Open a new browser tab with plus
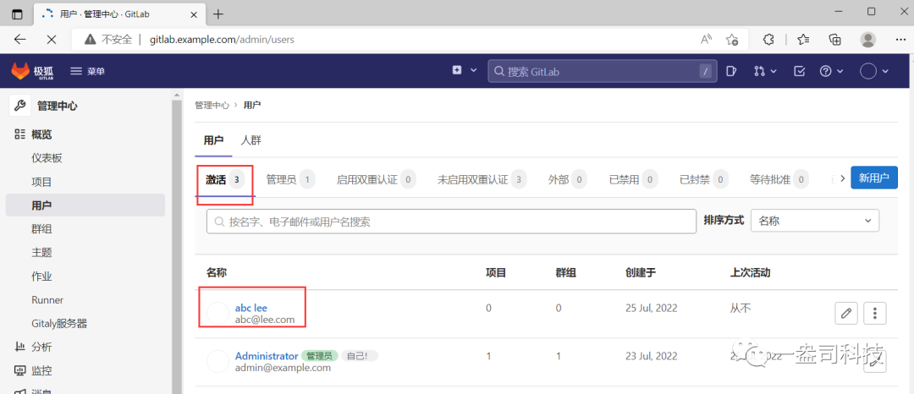914x394 pixels. pos(218,14)
